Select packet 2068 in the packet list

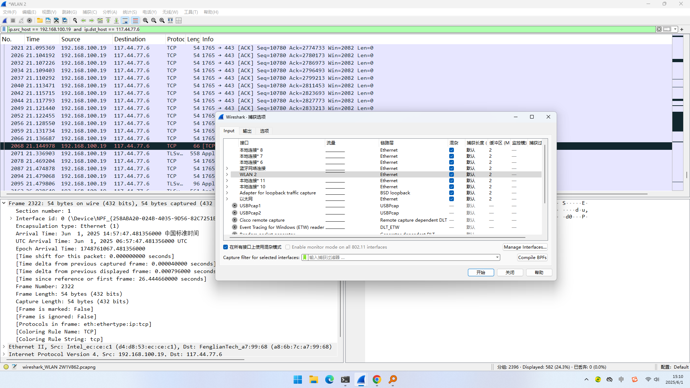pyautogui.click(x=336, y=146)
